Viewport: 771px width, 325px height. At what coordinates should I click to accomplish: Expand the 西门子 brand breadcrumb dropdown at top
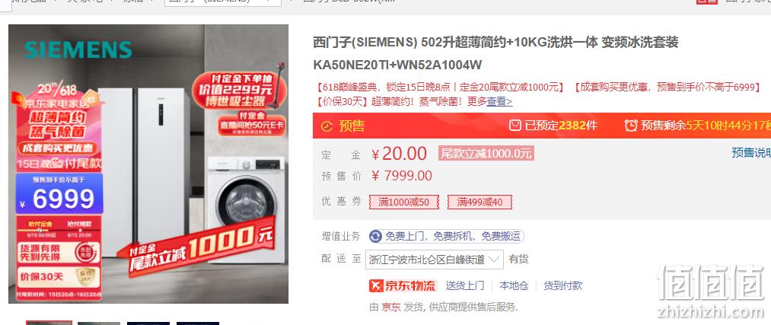(x=223, y=2)
